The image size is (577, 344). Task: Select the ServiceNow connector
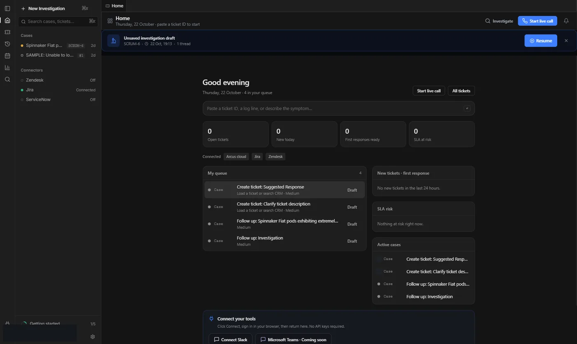(x=58, y=99)
